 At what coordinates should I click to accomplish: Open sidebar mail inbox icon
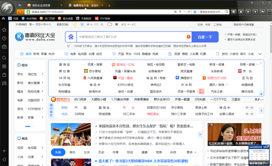coord(4,47)
